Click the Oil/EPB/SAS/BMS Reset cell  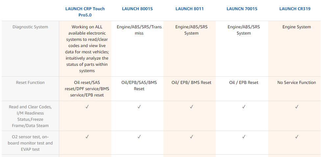[x=139, y=86]
